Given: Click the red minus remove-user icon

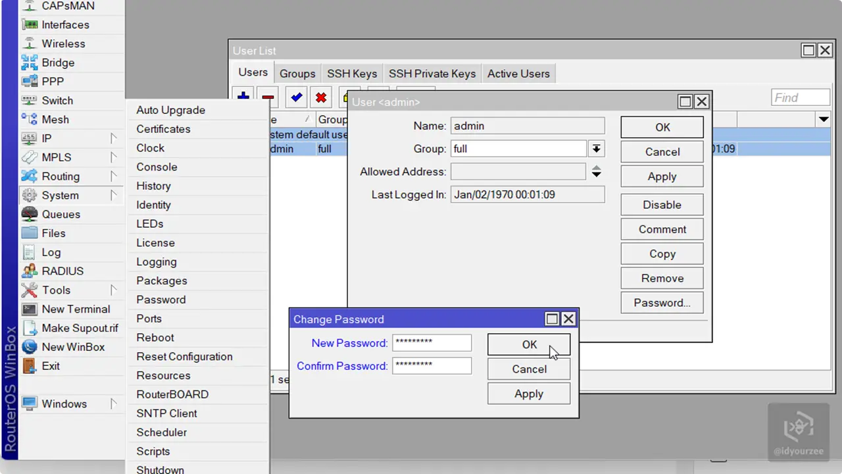Looking at the screenshot, I should pos(268,97).
